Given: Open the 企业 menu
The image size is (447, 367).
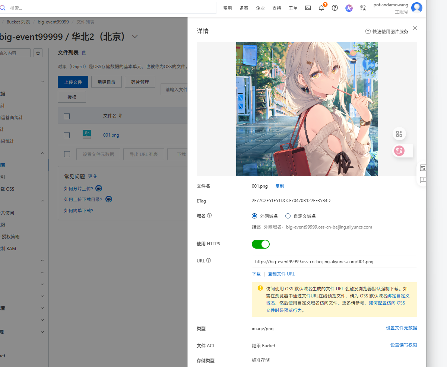Looking at the screenshot, I should (260, 8).
